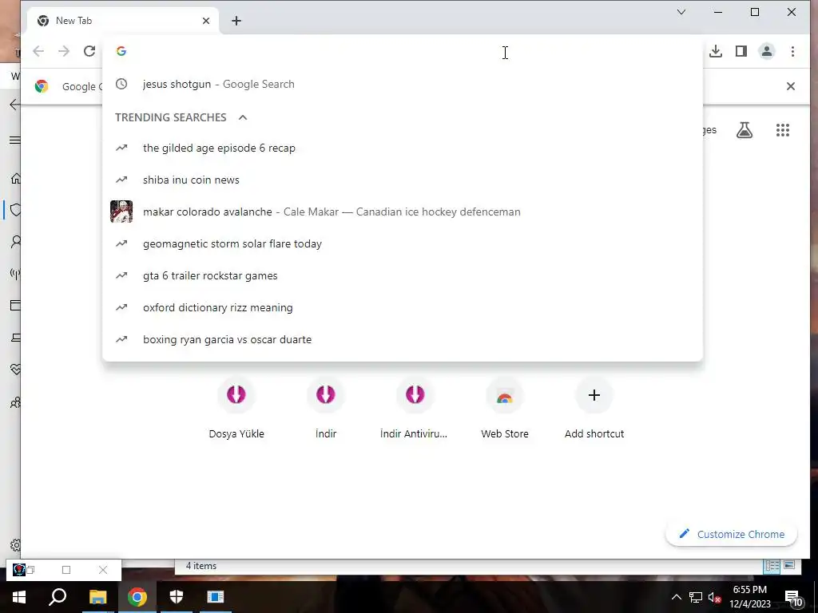818x613 pixels.
Task: Open Dosya Yükle shortcut
Action: click(x=236, y=409)
